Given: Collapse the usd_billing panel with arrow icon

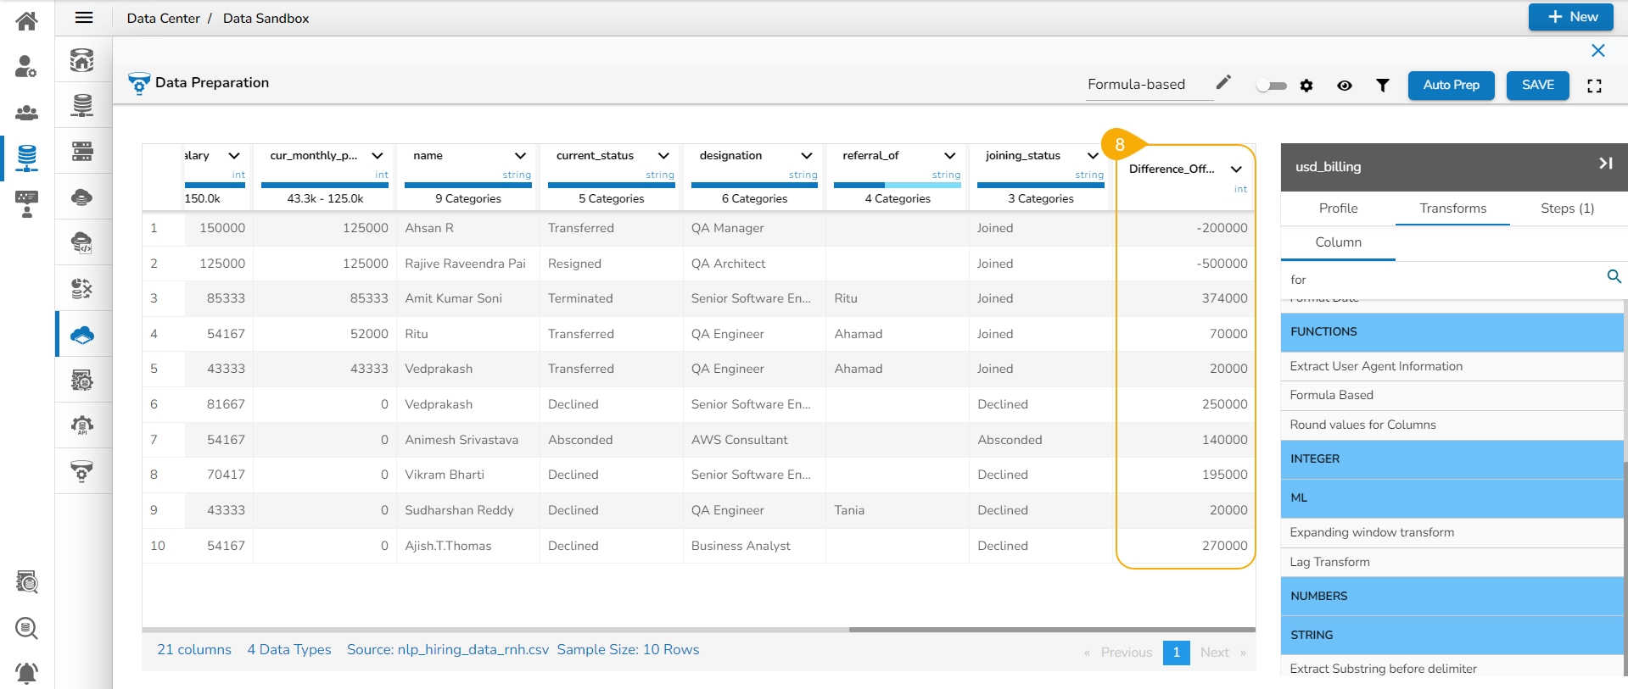Looking at the screenshot, I should tap(1605, 164).
